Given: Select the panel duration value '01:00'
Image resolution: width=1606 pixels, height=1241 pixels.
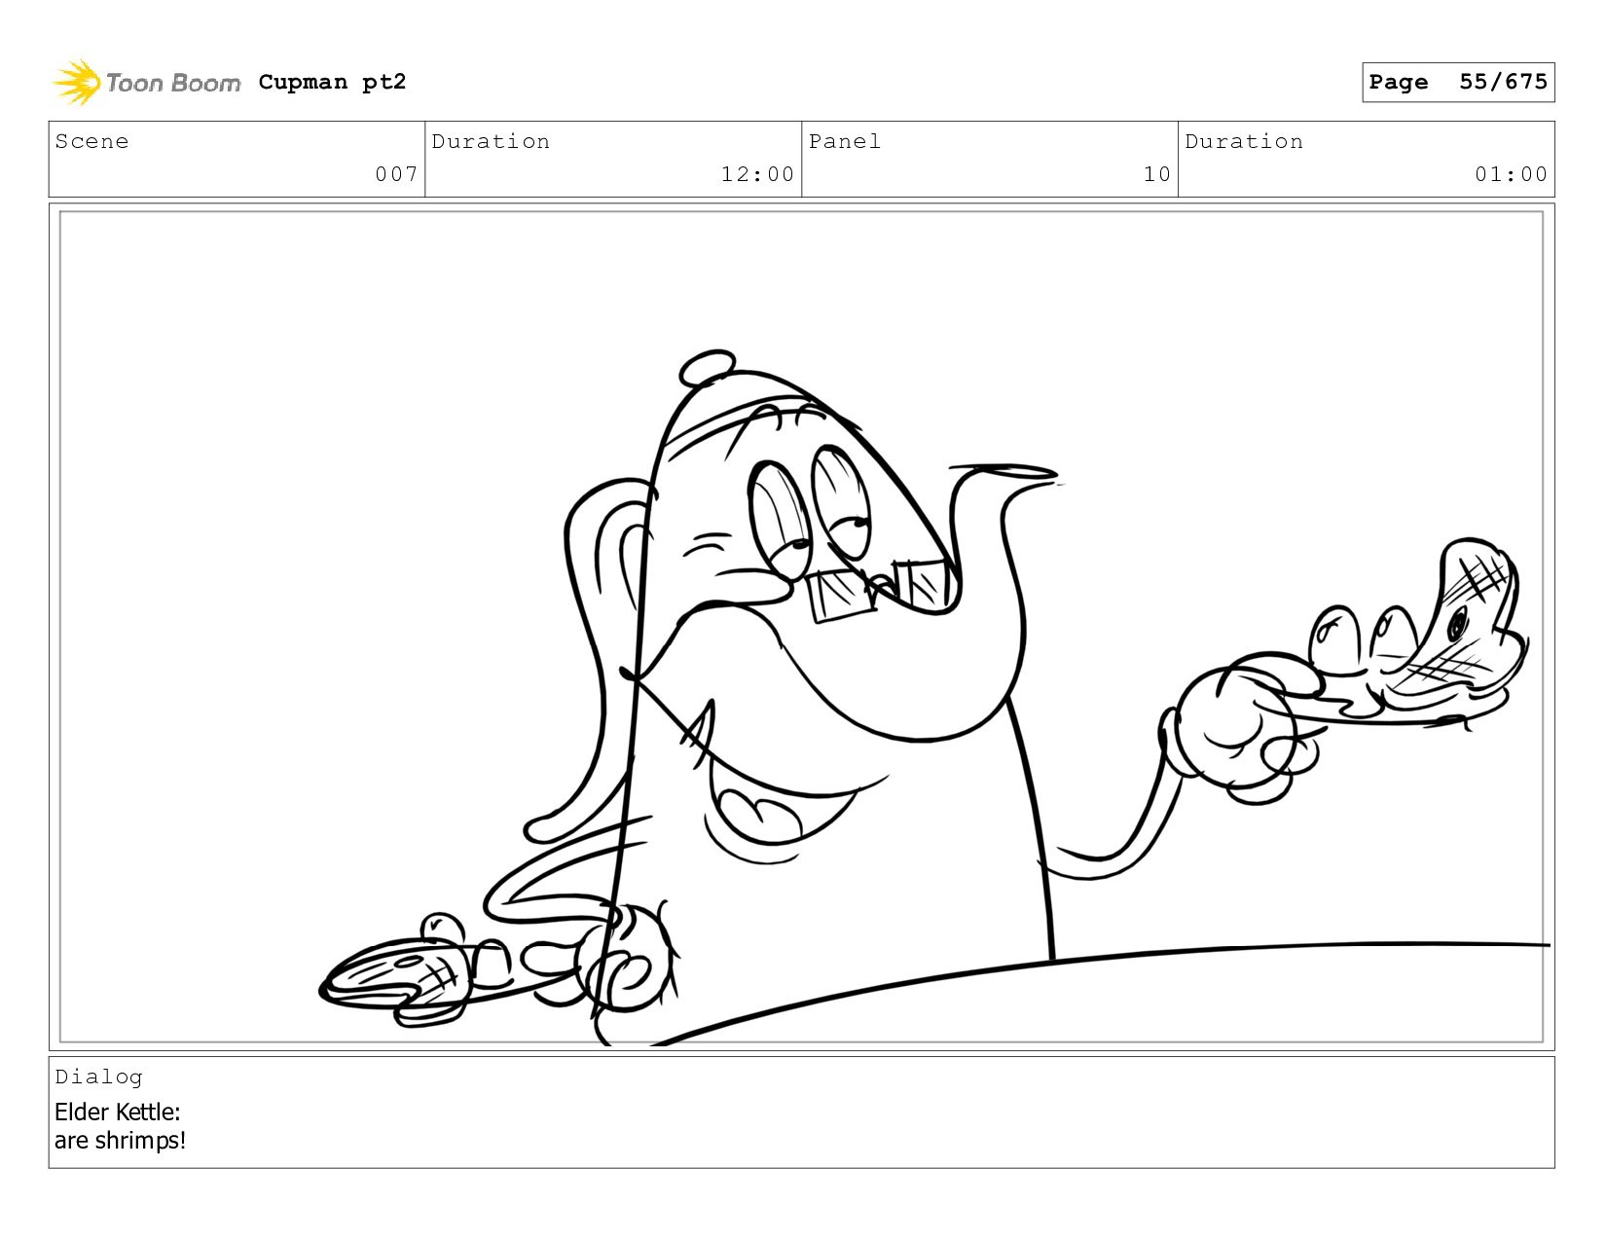Looking at the screenshot, I should point(1511,174).
